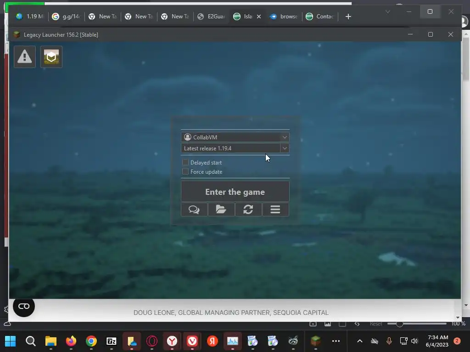
Task: Open the network display tray icon
Action: coord(403,341)
